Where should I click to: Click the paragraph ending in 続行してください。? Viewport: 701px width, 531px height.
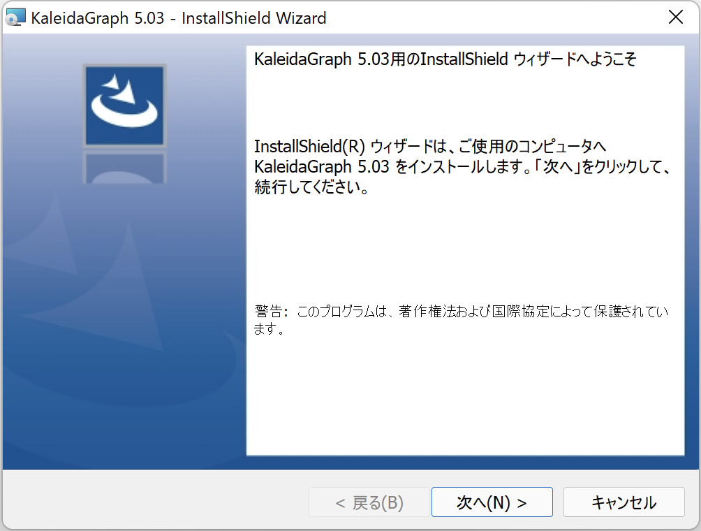pyautogui.click(x=462, y=166)
